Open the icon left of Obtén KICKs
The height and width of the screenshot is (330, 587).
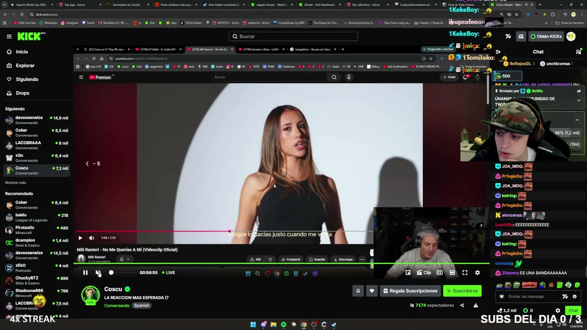tap(521, 36)
